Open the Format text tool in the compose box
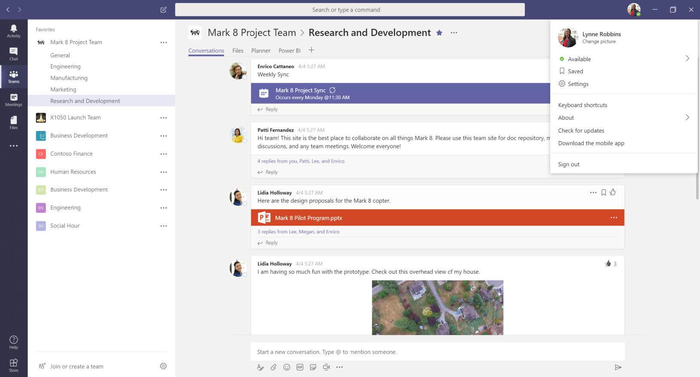 [x=260, y=367]
